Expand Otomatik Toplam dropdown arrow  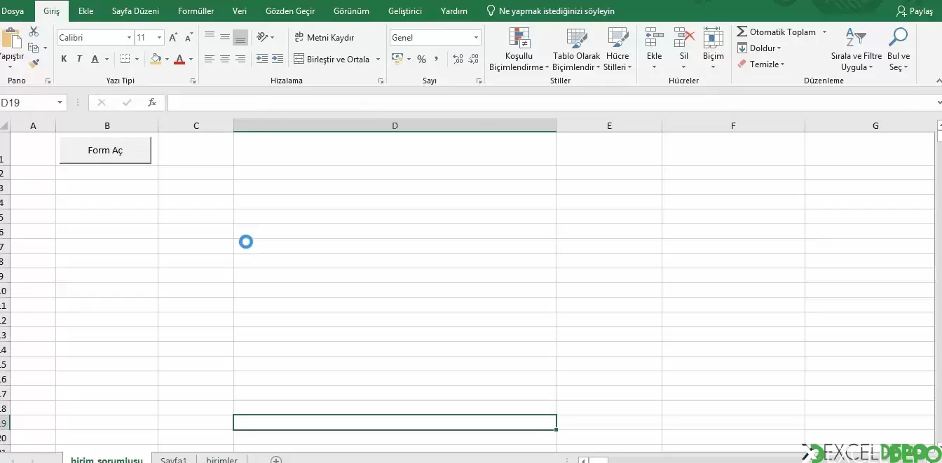click(x=824, y=32)
